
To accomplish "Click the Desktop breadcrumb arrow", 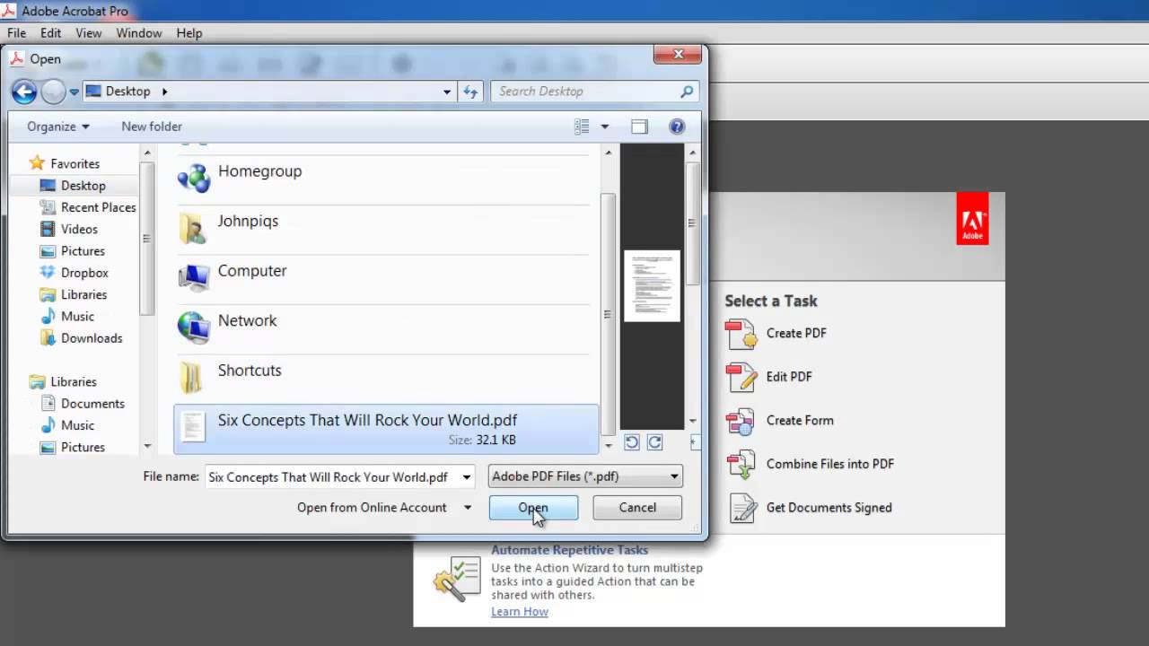I will point(164,91).
